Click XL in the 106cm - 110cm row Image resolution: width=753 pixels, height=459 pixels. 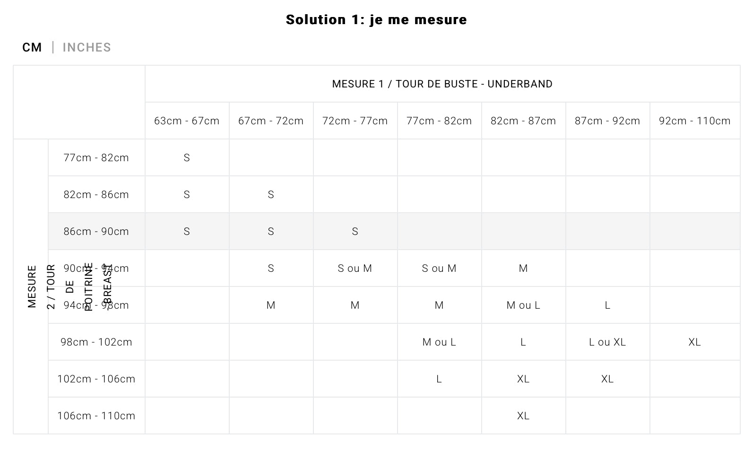523,416
